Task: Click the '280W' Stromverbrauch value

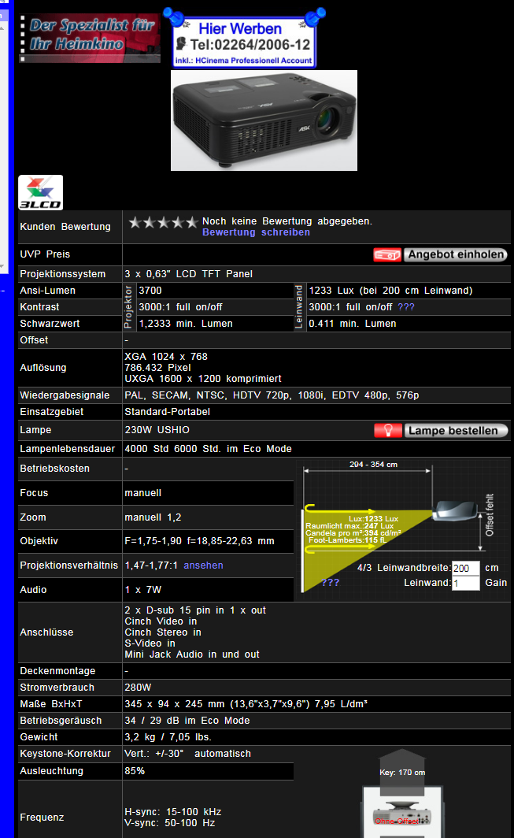Action: pyautogui.click(x=138, y=688)
